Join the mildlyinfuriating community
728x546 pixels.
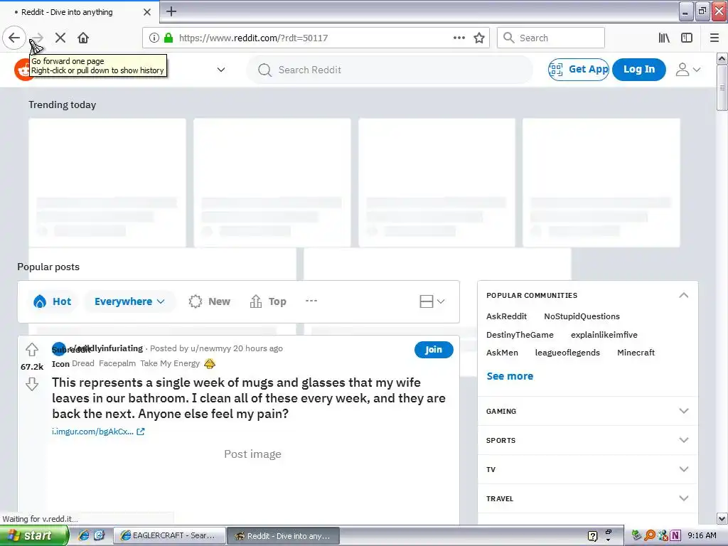pos(434,350)
